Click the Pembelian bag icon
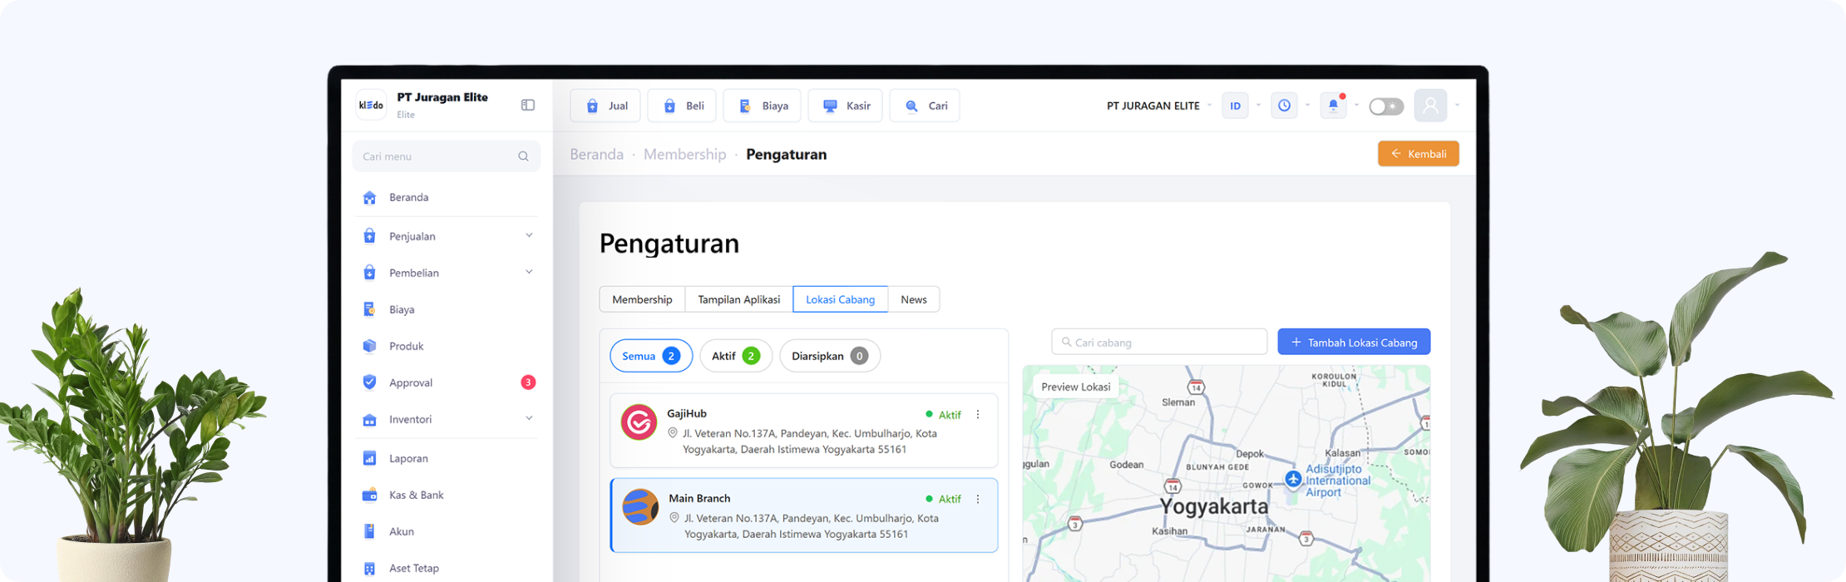The height and width of the screenshot is (582, 1846). (370, 273)
